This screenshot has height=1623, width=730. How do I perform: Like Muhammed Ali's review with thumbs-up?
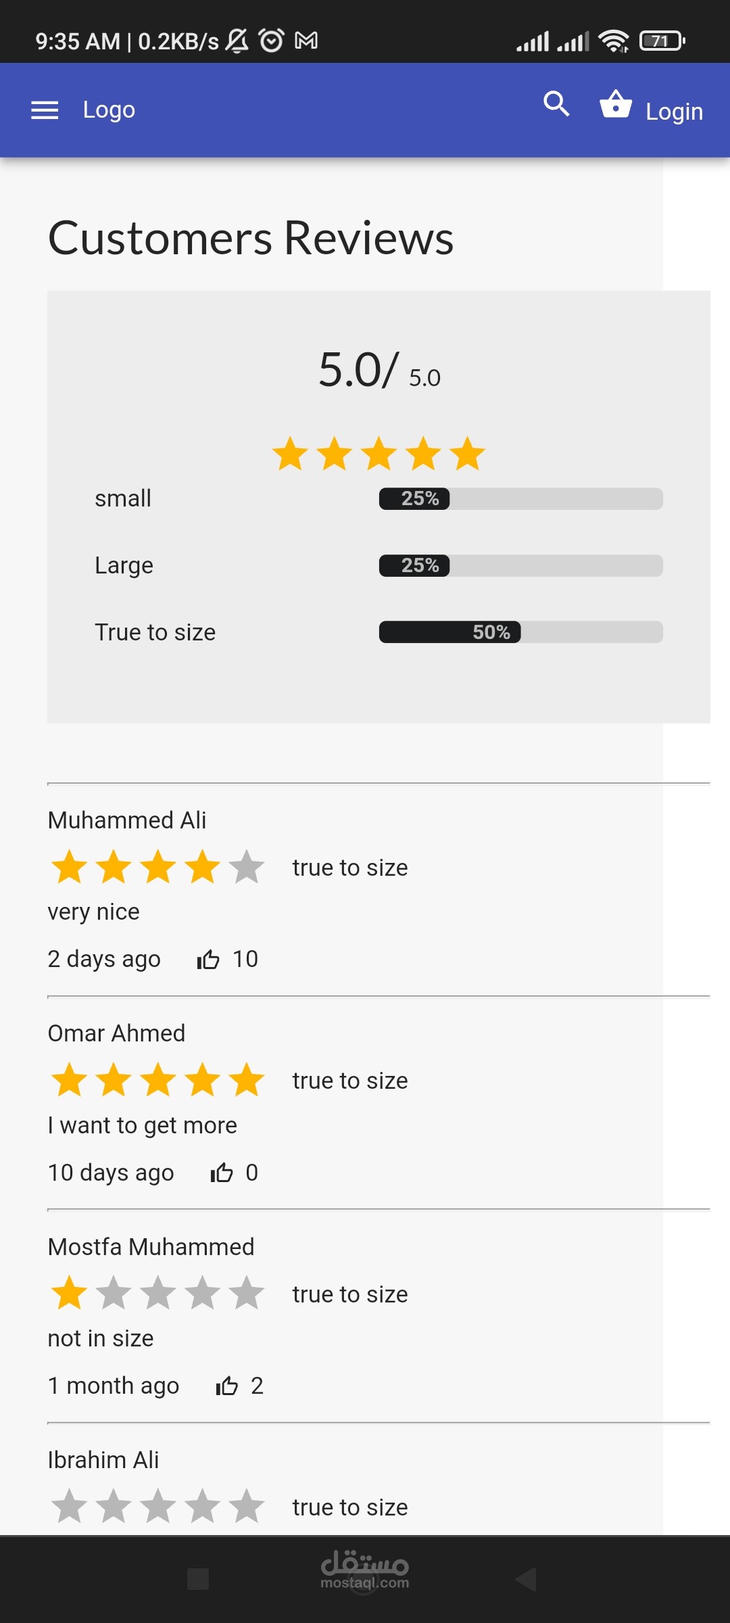coord(208,959)
